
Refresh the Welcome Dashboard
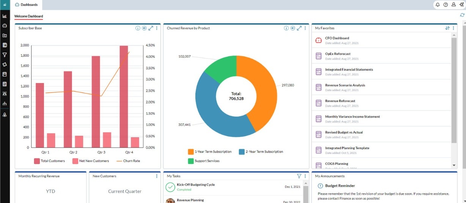coord(462,15)
